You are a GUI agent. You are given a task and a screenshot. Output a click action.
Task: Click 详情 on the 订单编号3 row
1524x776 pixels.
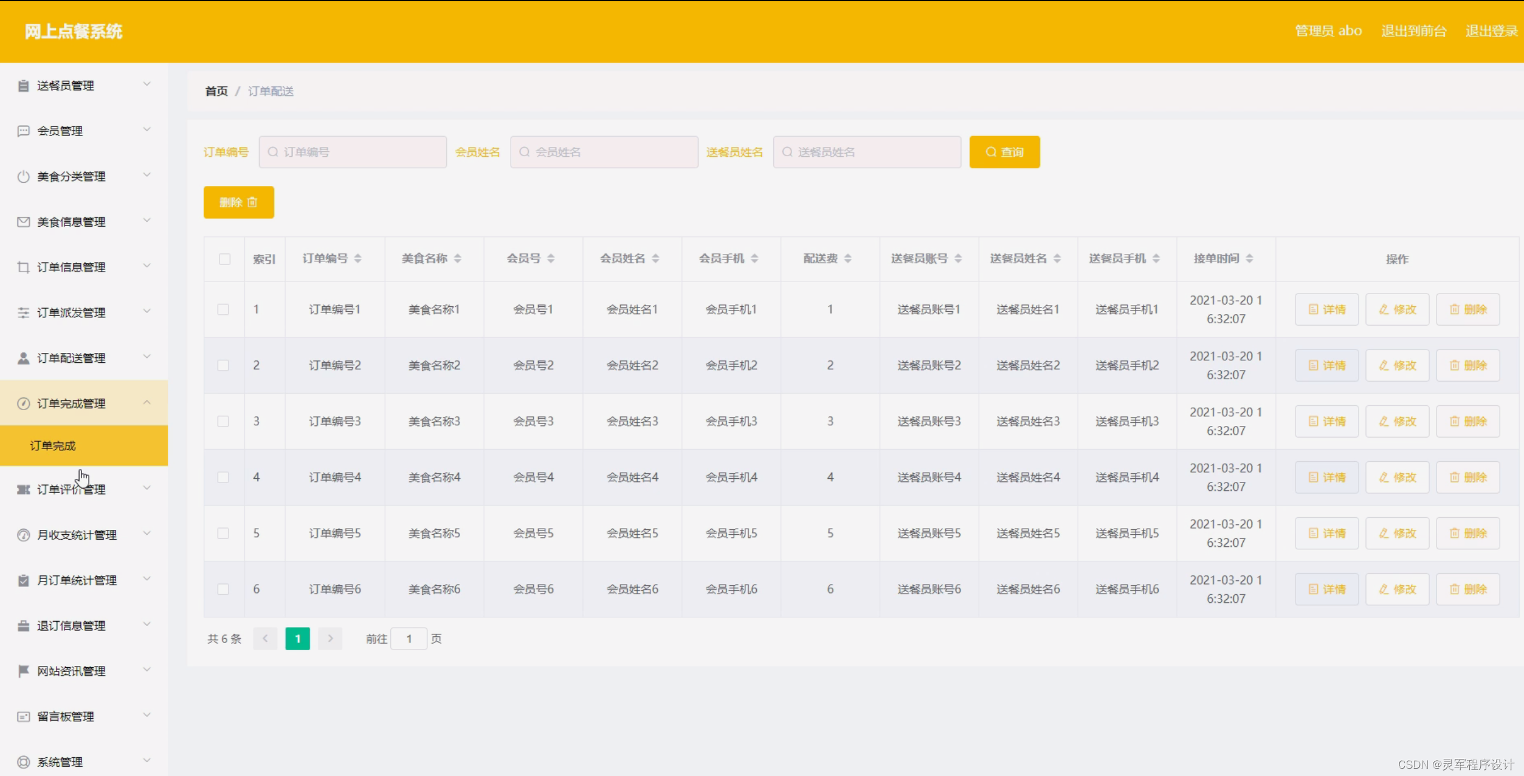point(1326,421)
